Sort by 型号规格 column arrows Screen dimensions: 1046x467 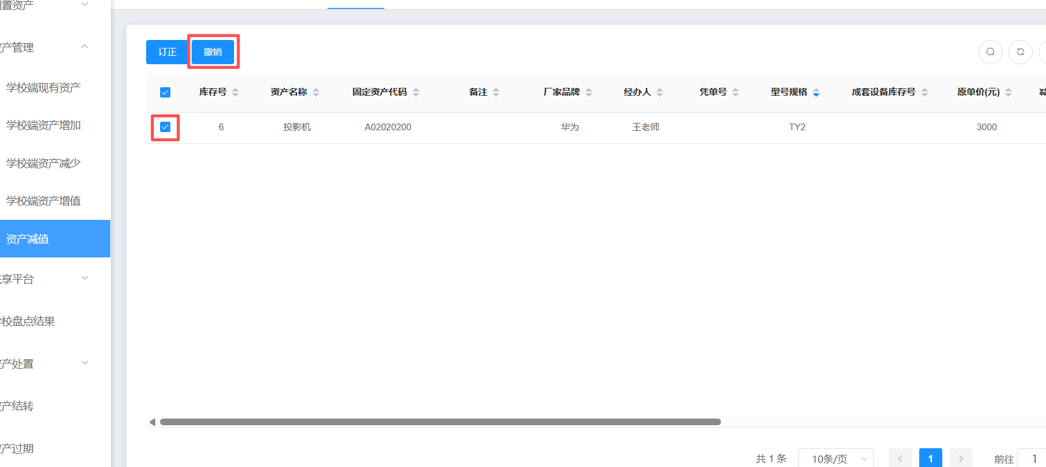pyautogui.click(x=816, y=92)
